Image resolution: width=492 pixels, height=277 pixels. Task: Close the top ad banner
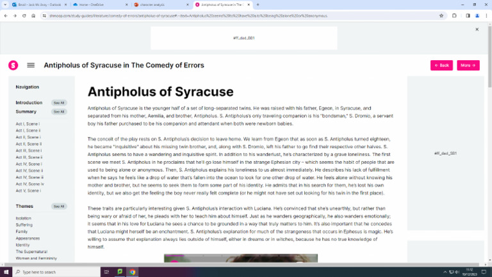477,29
